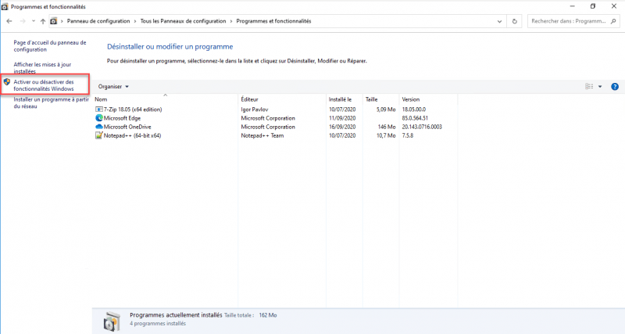Sort by the Nom column header
The image size is (625, 334).
[166, 99]
